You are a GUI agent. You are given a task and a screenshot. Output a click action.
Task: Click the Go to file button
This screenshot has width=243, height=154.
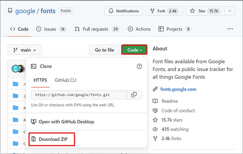click(104, 50)
